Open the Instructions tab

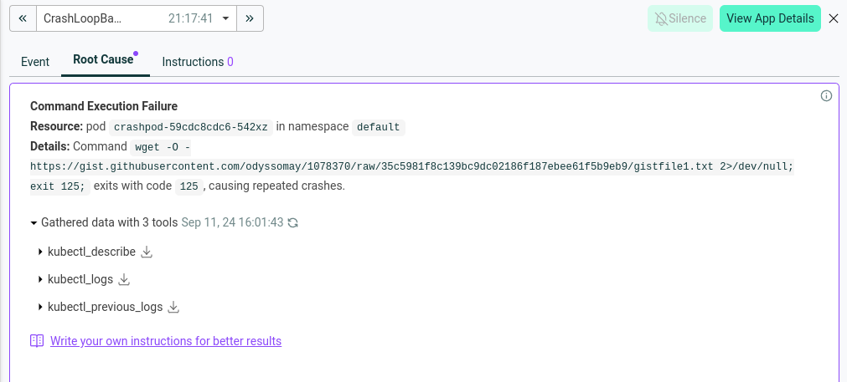point(197,62)
